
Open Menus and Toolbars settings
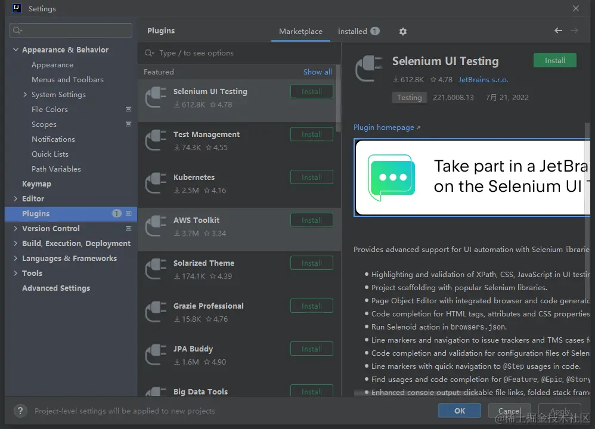coord(67,80)
